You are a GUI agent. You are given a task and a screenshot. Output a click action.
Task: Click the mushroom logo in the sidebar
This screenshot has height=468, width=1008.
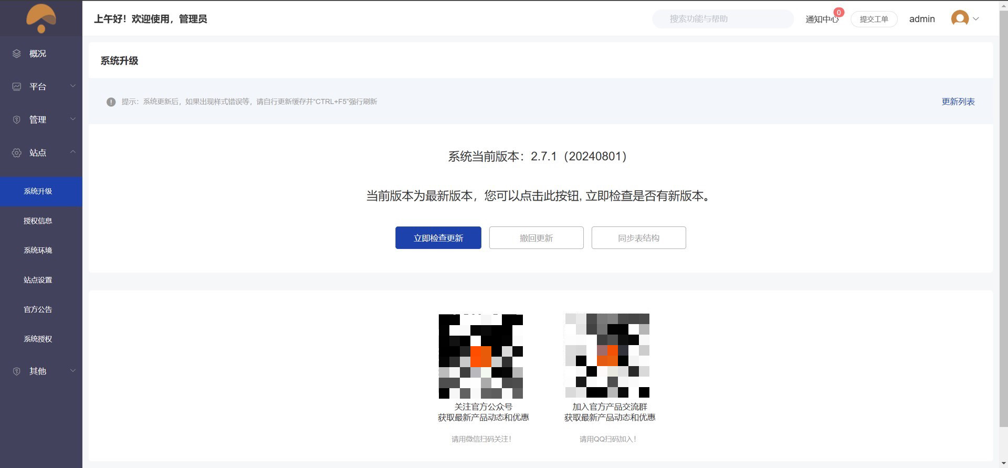tap(41, 18)
